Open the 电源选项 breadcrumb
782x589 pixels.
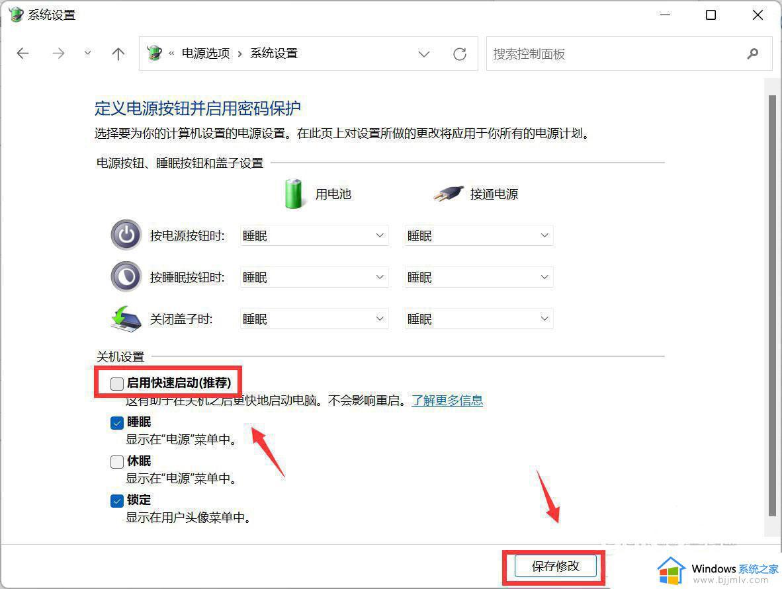point(206,54)
